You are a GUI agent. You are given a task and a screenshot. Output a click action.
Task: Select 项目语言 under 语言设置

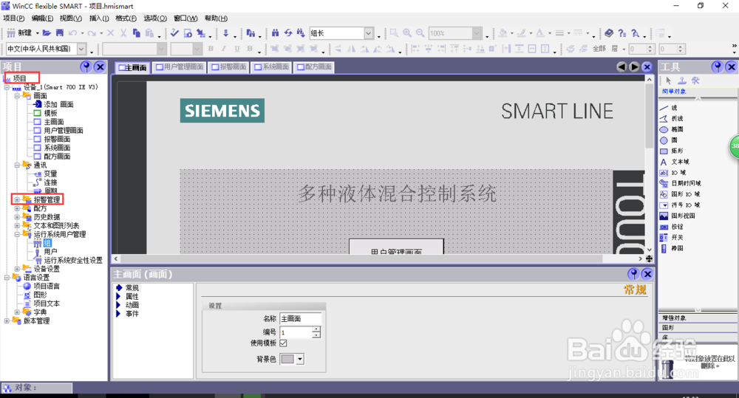(47, 286)
